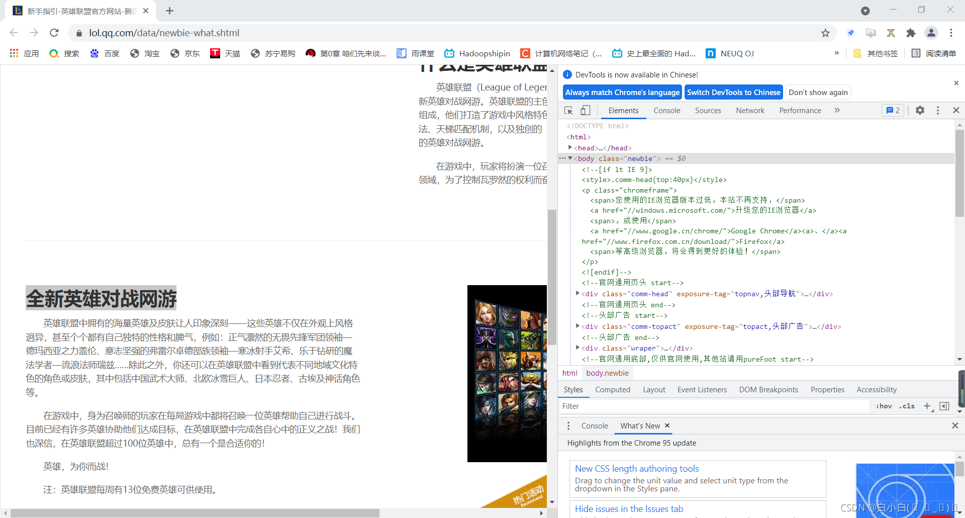Switch to the Computed pane tab
The height and width of the screenshot is (518, 965).
(612, 390)
